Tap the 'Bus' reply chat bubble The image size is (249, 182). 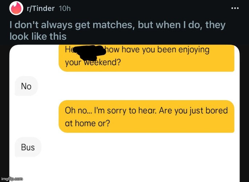tap(28, 147)
